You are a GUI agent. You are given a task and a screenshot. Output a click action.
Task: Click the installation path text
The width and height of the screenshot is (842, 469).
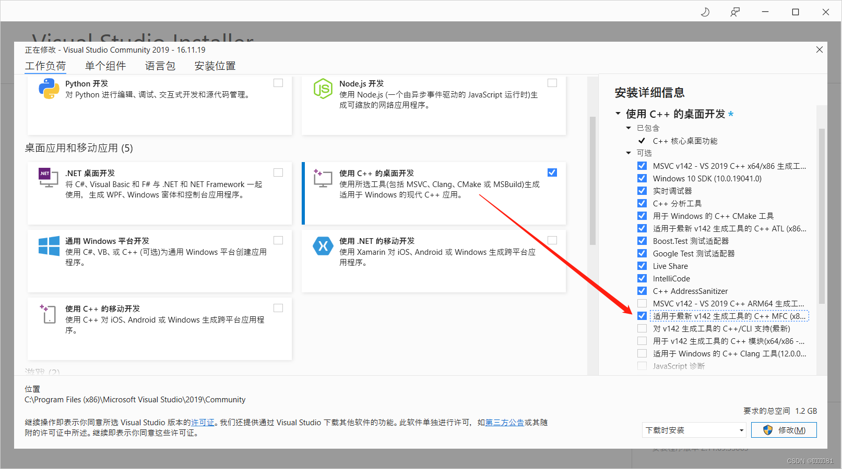(135, 400)
